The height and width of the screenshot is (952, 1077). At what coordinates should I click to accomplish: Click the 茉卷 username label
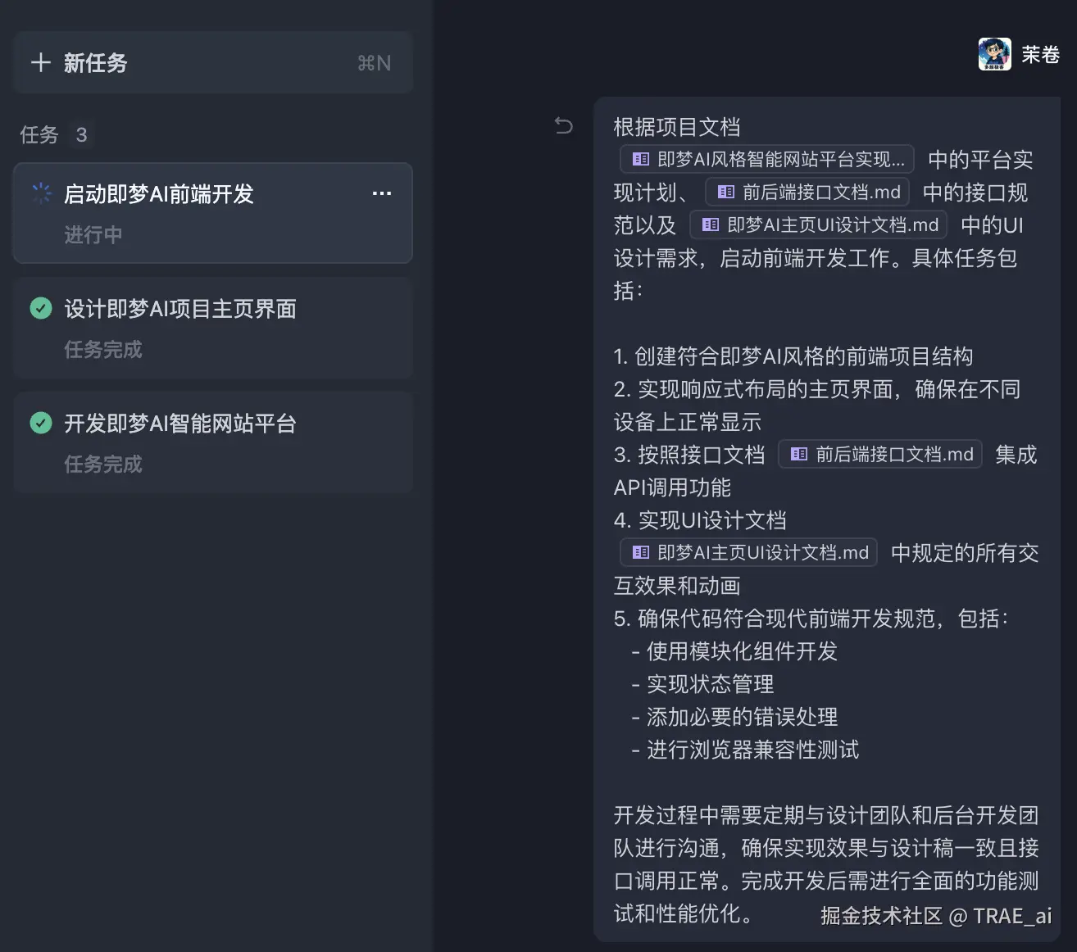1040,55
